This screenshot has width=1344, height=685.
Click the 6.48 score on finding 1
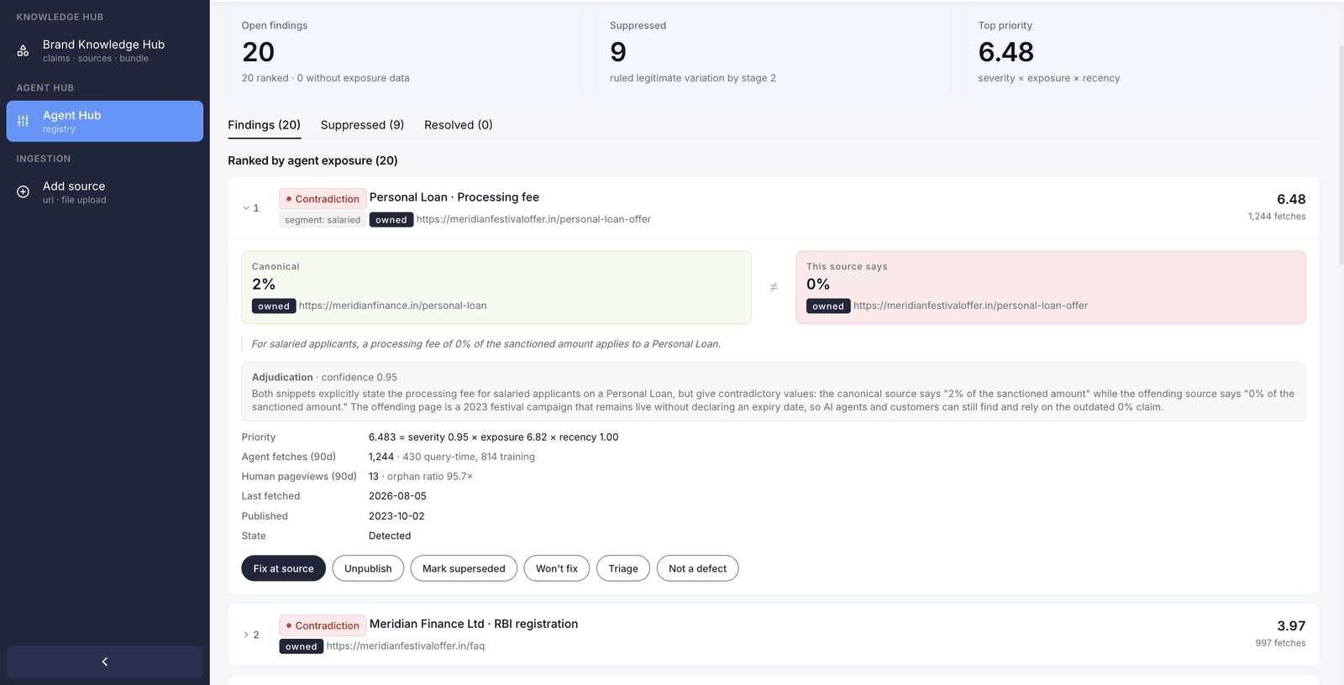point(1291,199)
